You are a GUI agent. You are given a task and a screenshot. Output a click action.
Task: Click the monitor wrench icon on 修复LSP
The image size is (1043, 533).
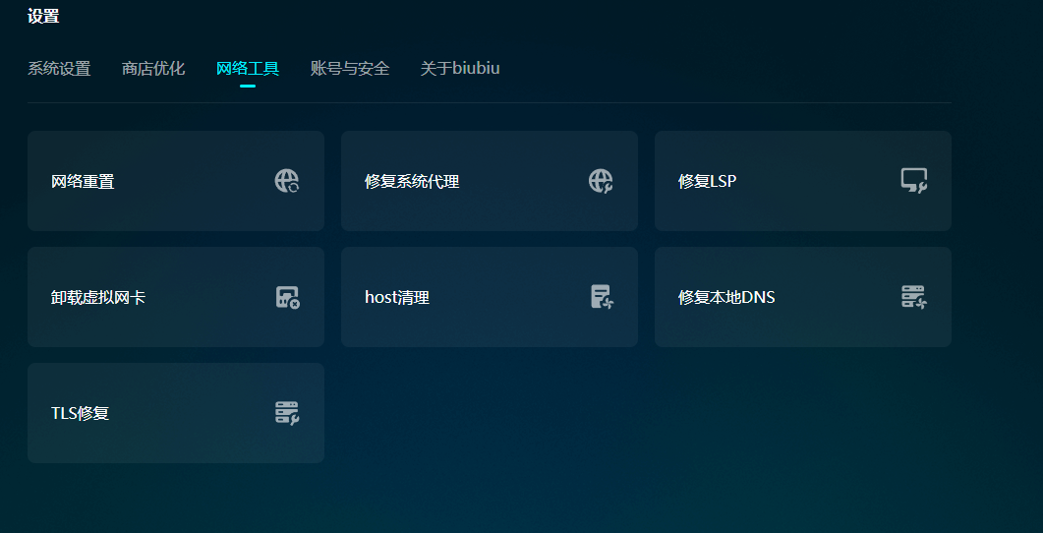[914, 181]
